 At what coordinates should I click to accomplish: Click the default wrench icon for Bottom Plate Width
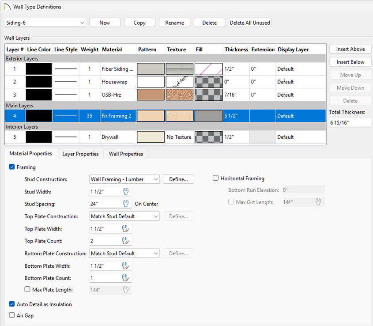click(126, 266)
